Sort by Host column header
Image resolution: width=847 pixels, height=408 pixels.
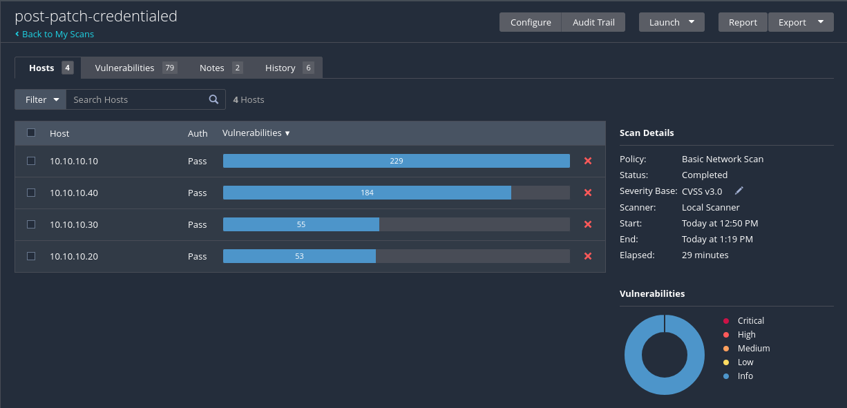point(59,133)
